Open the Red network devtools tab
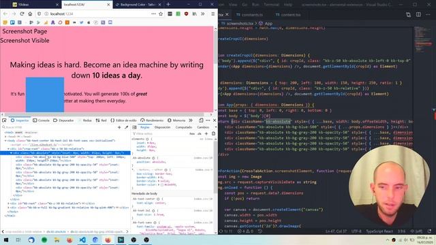 click(x=102, y=120)
